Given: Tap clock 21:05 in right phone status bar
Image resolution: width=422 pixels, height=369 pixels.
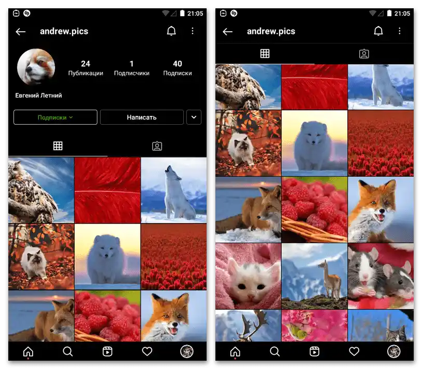Looking at the screenshot, I should tap(402, 14).
